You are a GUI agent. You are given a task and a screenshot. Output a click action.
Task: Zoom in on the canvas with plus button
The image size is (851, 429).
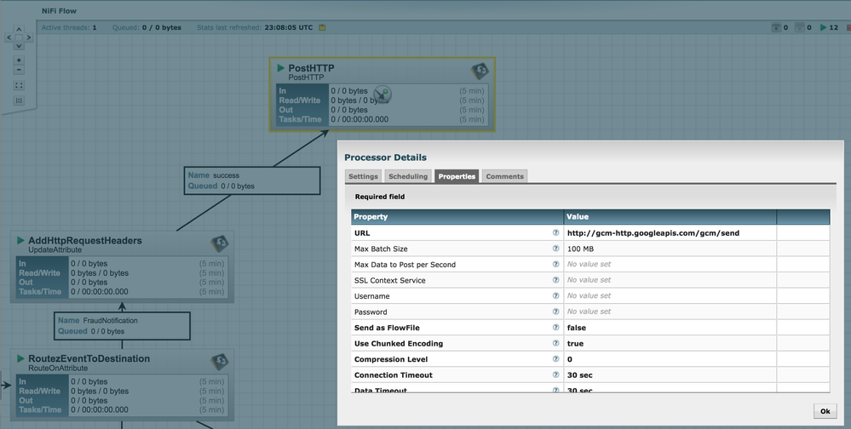[x=19, y=60]
